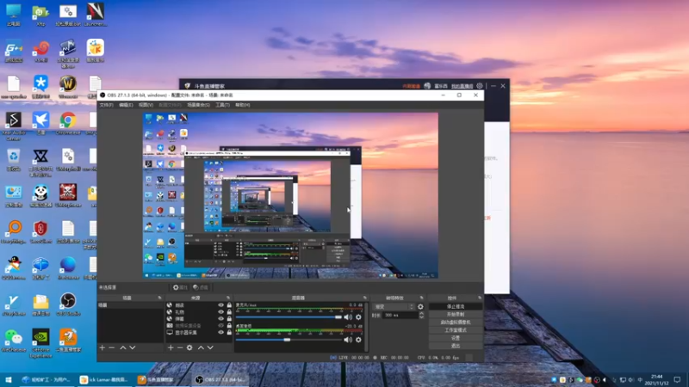Toggle visibility eye of 弹幕 source
The height and width of the screenshot is (387, 689).
pyautogui.click(x=221, y=318)
